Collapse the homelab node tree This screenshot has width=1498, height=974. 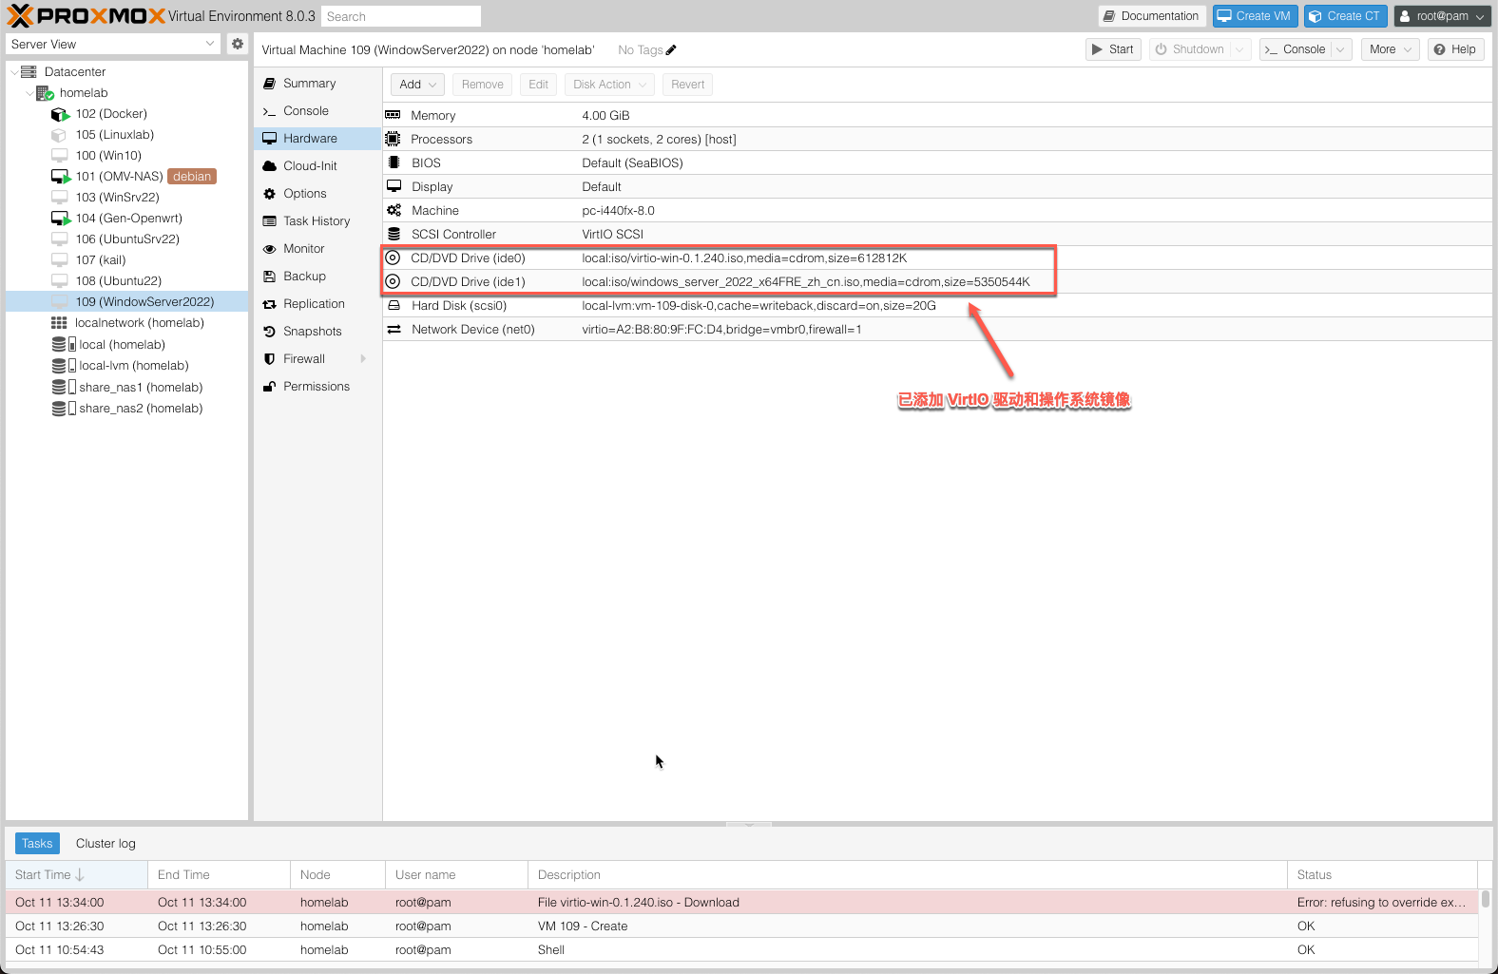pyautogui.click(x=29, y=93)
